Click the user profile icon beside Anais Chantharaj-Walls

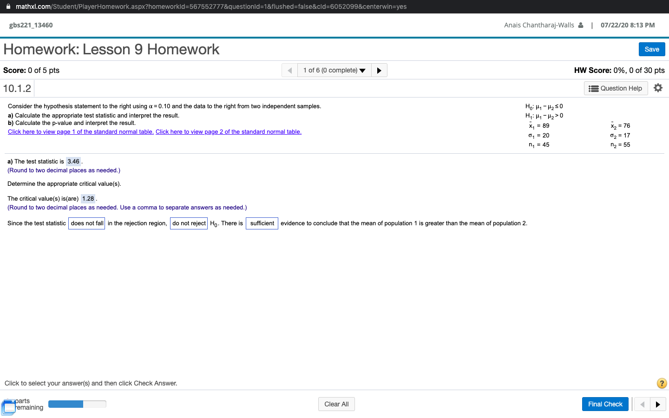[x=582, y=25]
